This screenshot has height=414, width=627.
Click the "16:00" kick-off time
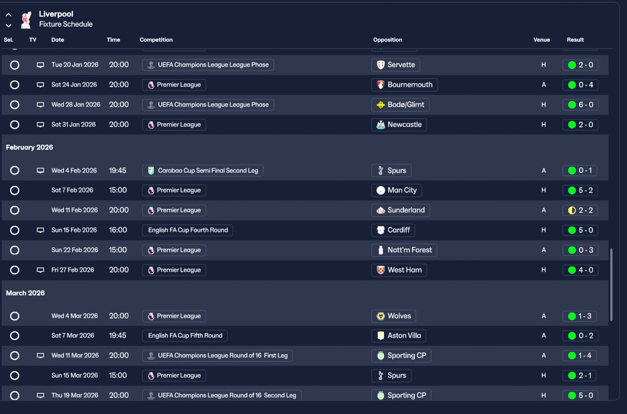[118, 230]
